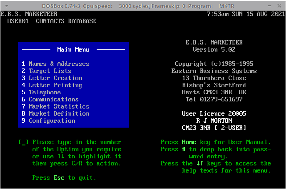The height and width of the screenshot is (189, 286).
Task: Click the DOSBox title bar text
Action: pyautogui.click(x=138, y=6)
